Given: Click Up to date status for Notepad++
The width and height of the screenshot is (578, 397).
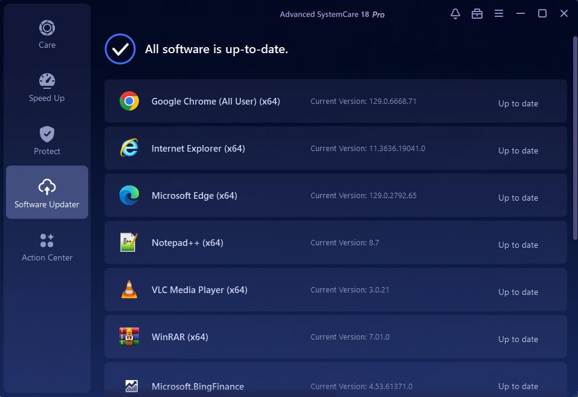Looking at the screenshot, I should coord(518,245).
